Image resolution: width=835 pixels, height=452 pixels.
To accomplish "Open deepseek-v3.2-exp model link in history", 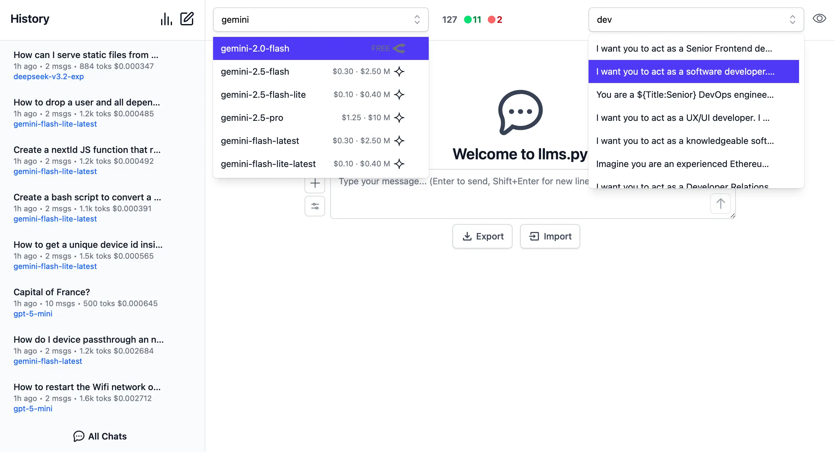I will 49,76.
